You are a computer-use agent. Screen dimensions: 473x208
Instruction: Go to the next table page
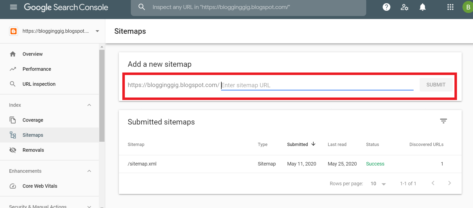click(449, 183)
